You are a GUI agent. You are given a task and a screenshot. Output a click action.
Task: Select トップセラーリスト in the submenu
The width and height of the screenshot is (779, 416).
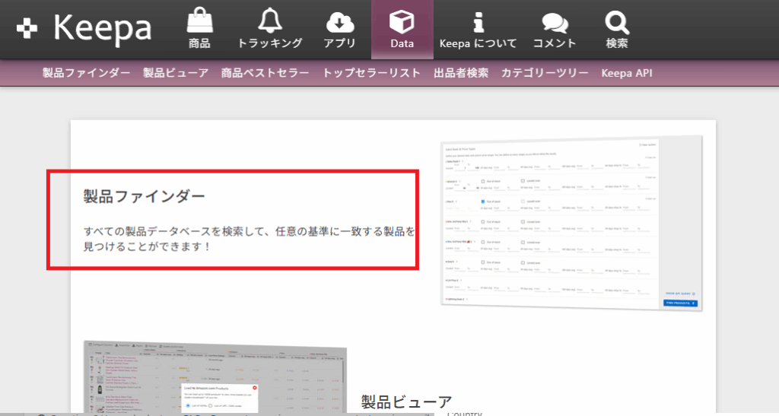coord(371,74)
